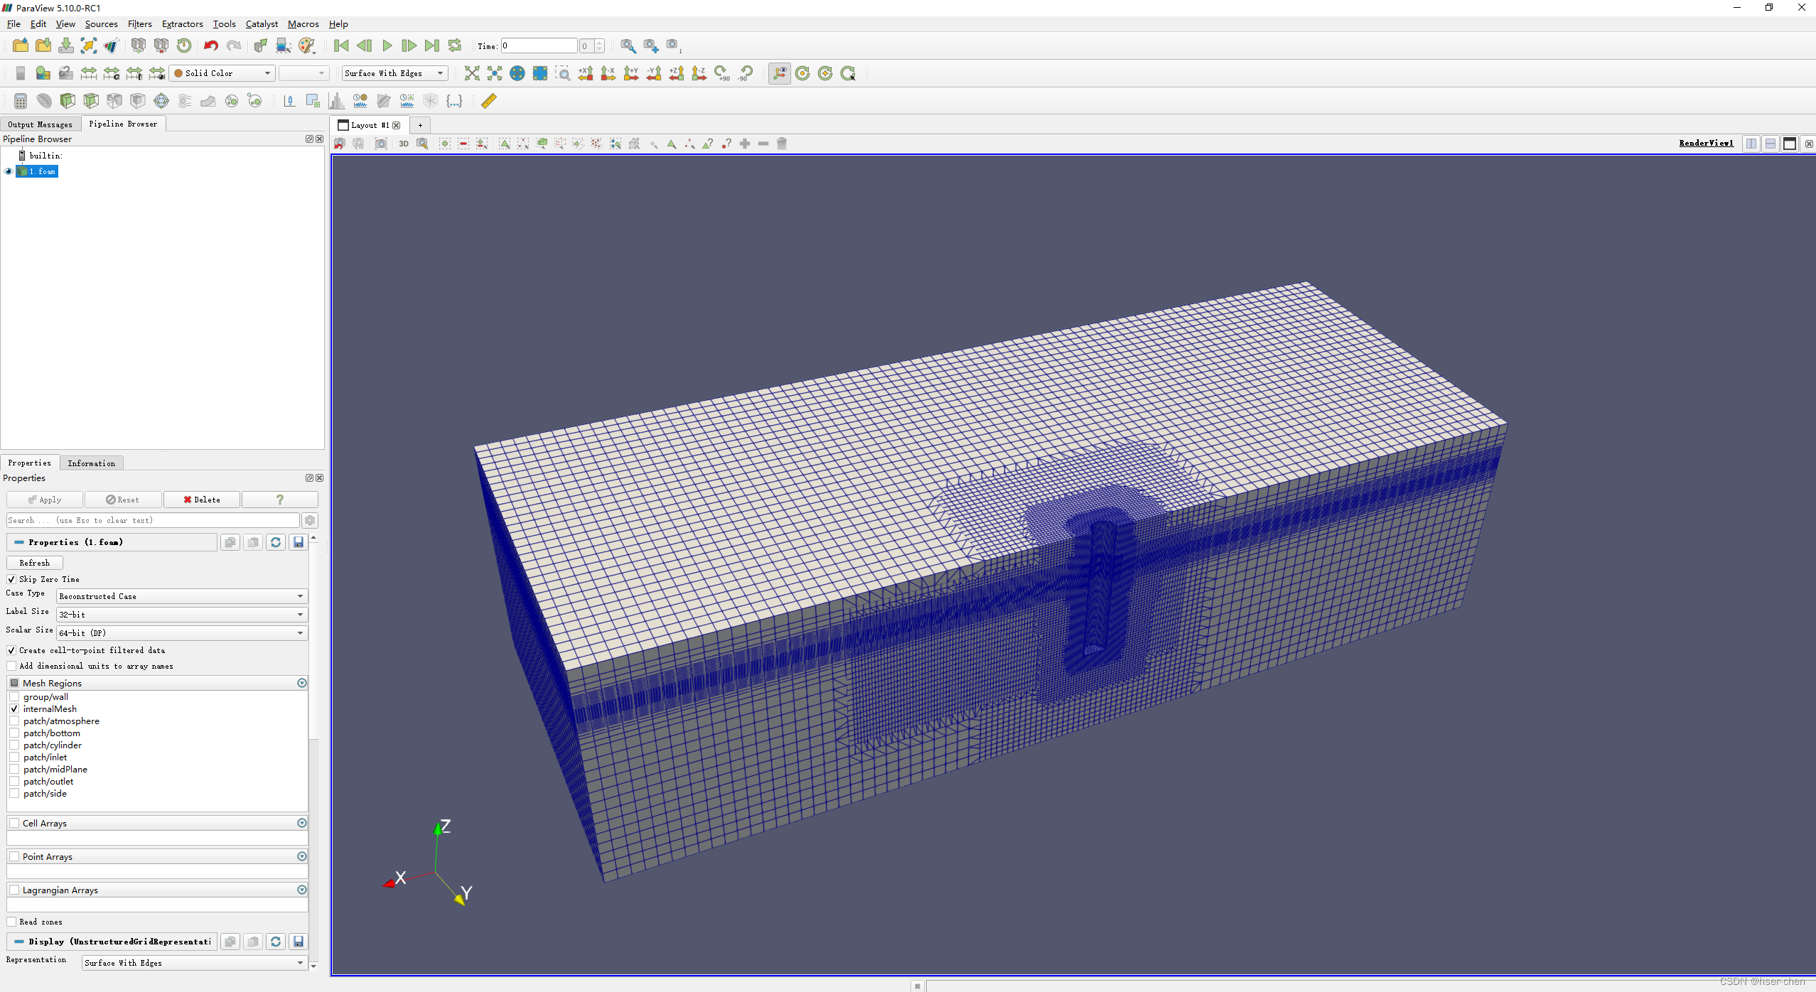Screen dimensions: 1816x992
Task: Open the Filters menu
Action: [139, 23]
